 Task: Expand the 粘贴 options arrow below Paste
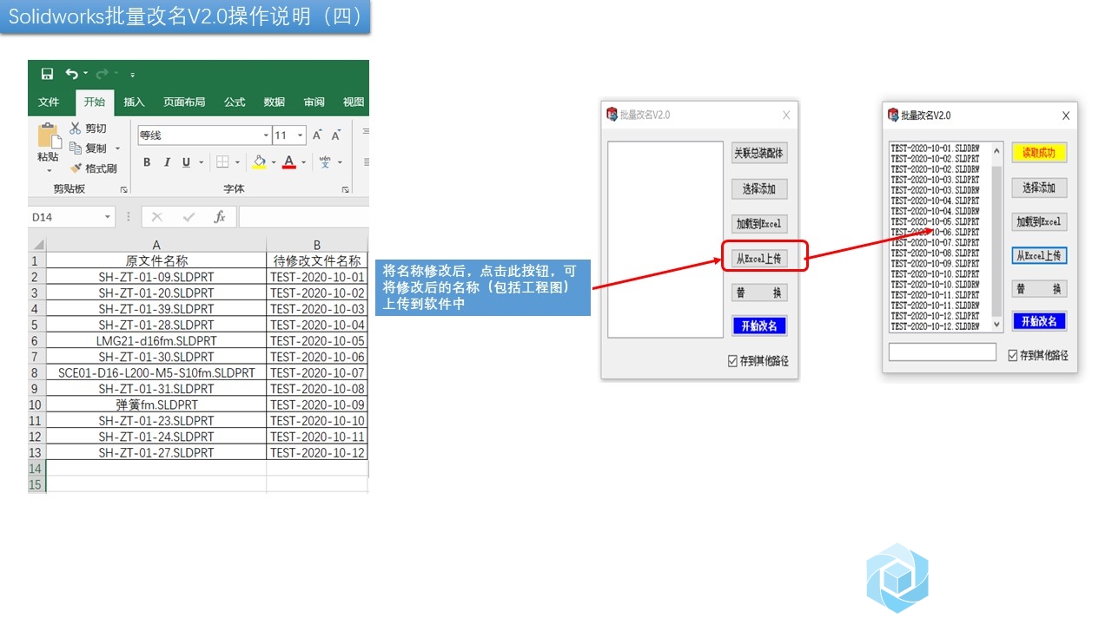click(49, 170)
